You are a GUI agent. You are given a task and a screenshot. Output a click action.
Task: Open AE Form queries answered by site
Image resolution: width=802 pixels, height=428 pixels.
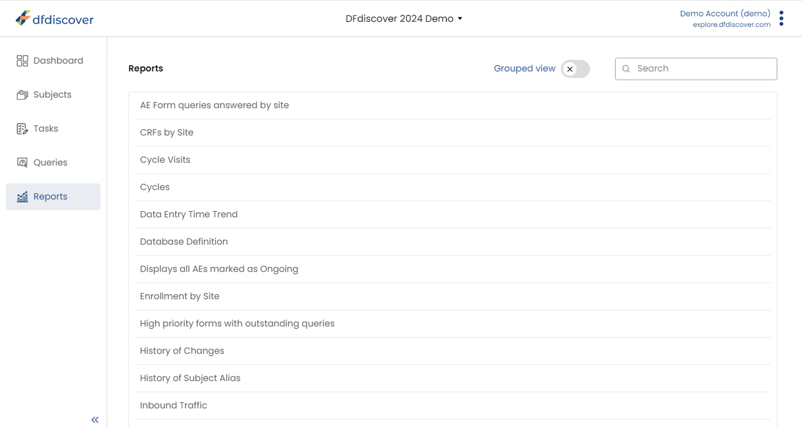[453, 105]
